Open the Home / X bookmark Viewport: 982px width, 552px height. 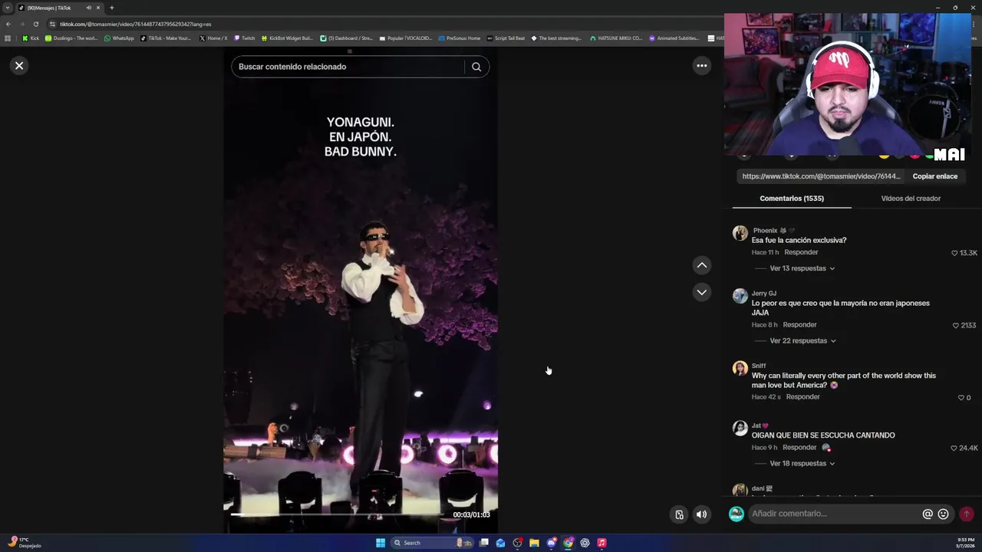(x=213, y=38)
